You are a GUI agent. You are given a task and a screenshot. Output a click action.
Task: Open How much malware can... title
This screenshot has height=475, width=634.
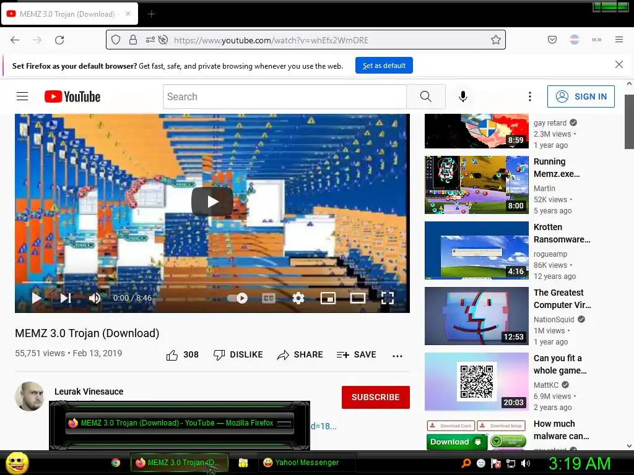[x=561, y=430]
